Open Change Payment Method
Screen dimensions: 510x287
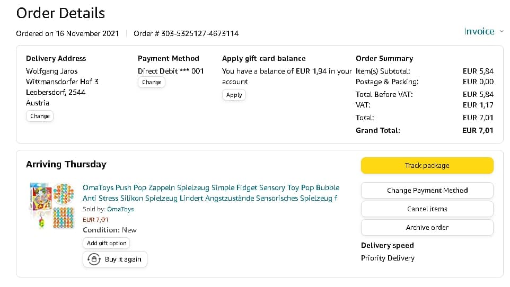pyautogui.click(x=427, y=190)
